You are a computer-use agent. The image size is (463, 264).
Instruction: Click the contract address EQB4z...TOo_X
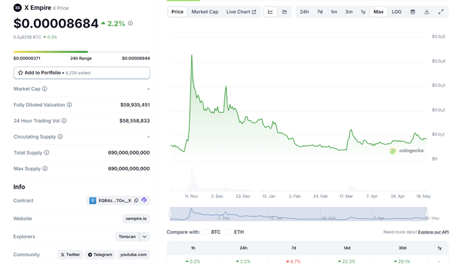coord(115,201)
